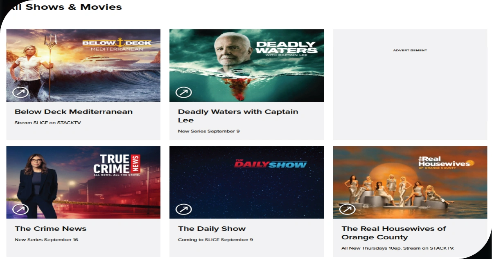492x259 pixels.
Task: Open The Daily Show thumbnail image
Action: pos(247,182)
